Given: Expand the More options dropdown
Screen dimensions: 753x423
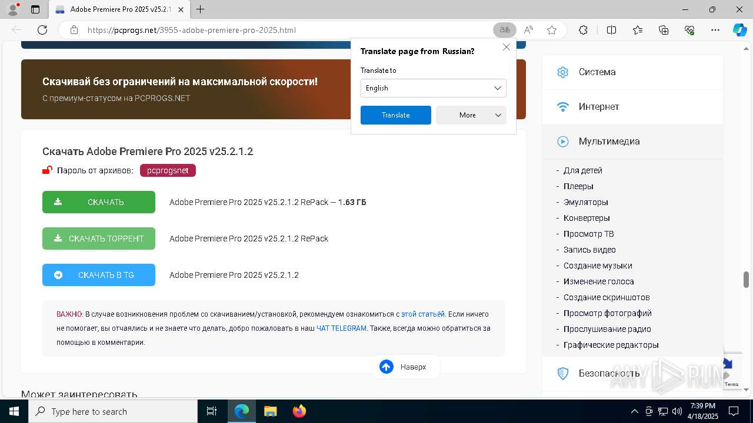Looking at the screenshot, I should (471, 115).
